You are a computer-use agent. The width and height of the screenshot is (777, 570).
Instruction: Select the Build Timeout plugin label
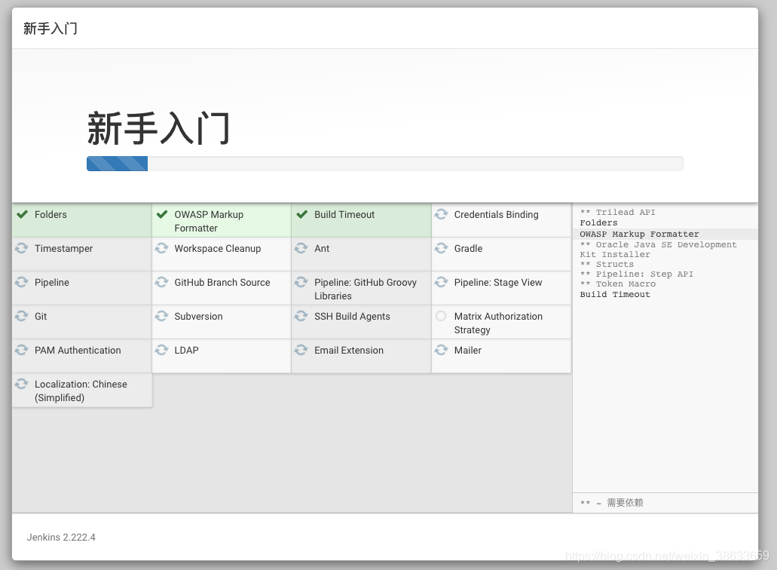click(344, 215)
